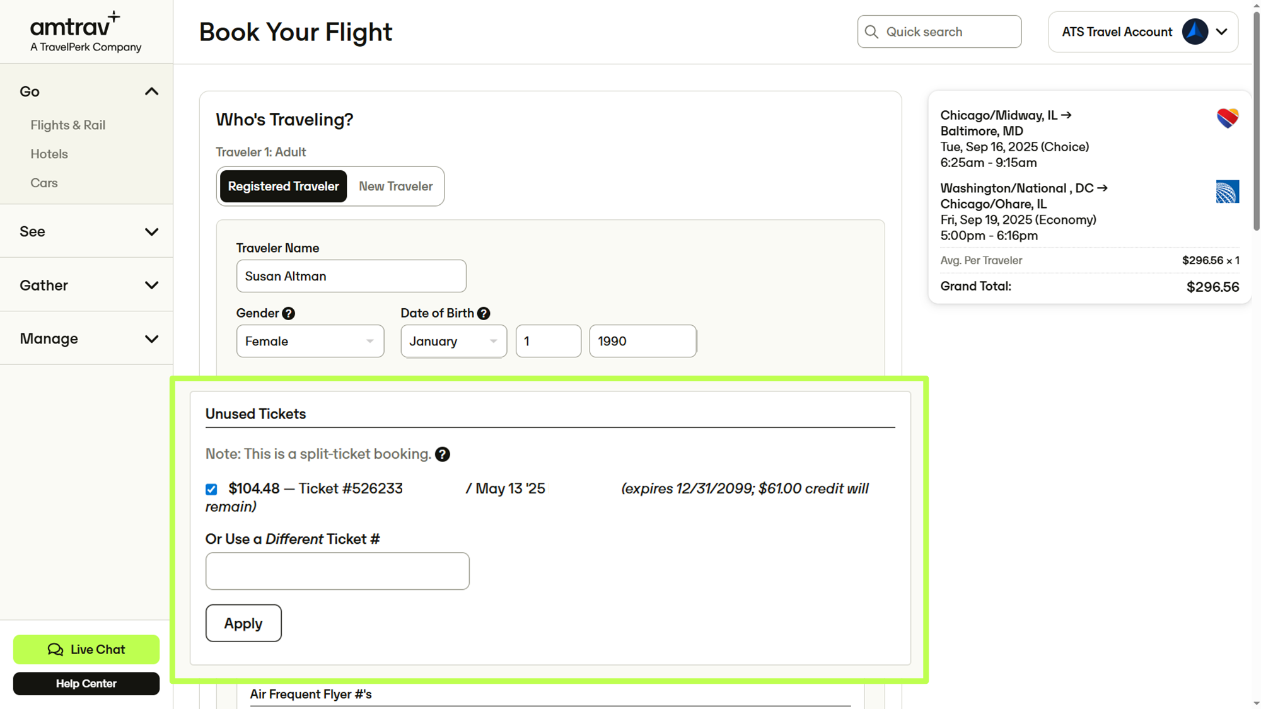Go to Flights & Rail
Viewport: 1261px width, 709px height.
[x=68, y=125]
